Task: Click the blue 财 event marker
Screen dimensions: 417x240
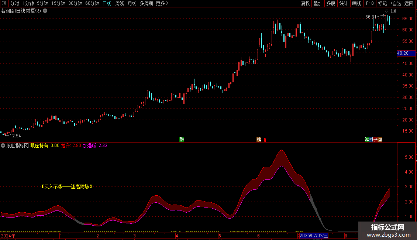Action: click(x=371, y=140)
